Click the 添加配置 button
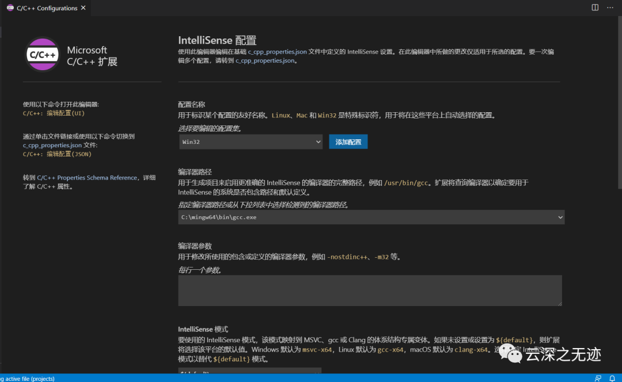 pyautogui.click(x=348, y=142)
